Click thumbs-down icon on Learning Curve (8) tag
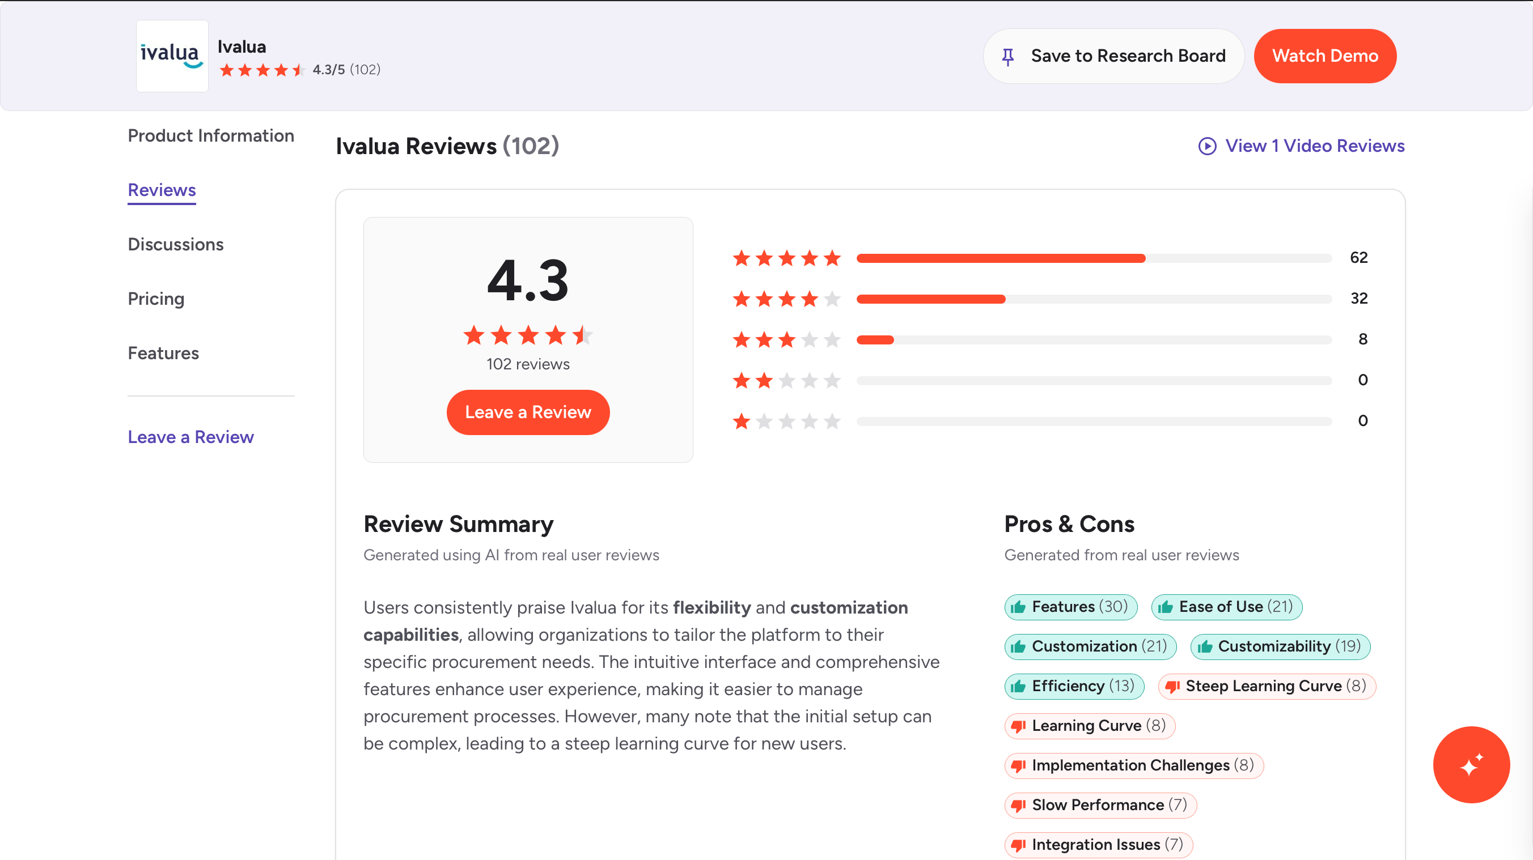The width and height of the screenshot is (1533, 860). (1018, 726)
